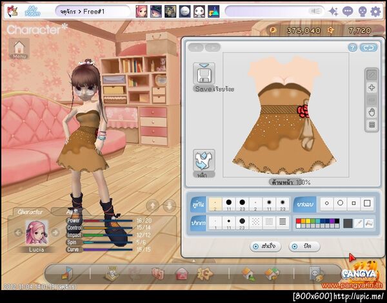
Task: Click the zoom-in plus tool
Action: [x=372, y=87]
